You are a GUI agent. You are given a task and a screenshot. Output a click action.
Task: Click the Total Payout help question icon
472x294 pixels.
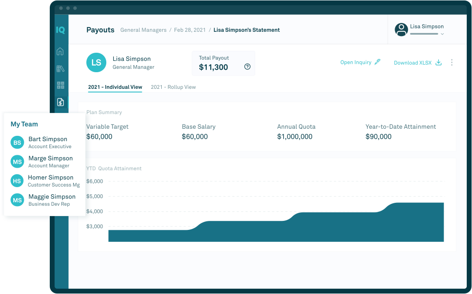click(247, 66)
